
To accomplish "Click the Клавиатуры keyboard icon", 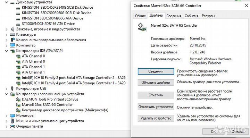I will point(12,35).
